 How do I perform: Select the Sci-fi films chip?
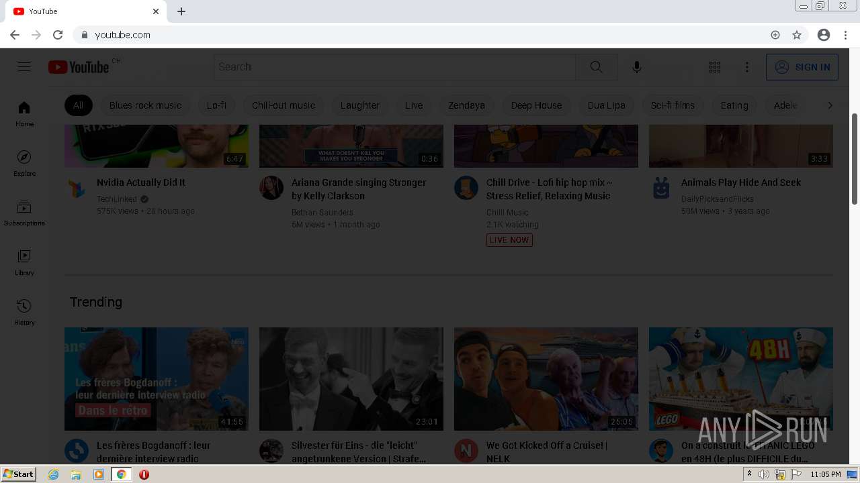673,105
